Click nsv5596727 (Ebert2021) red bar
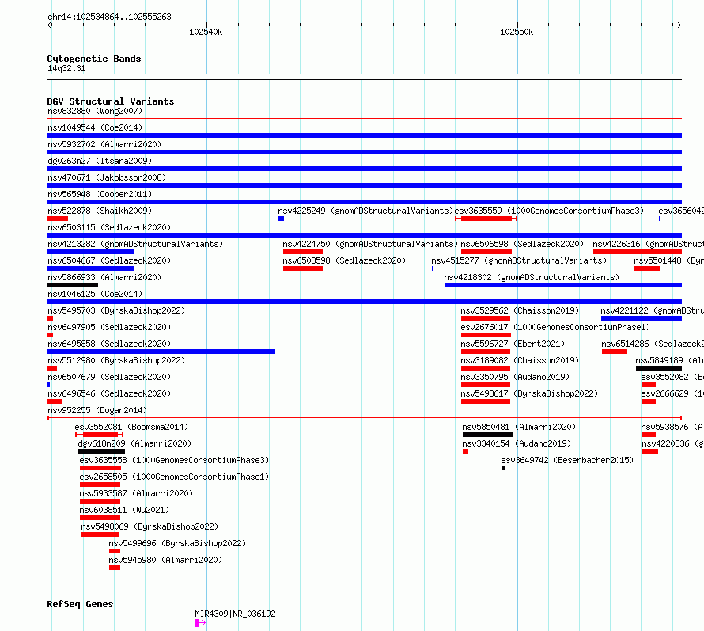The height and width of the screenshot is (631, 704). pyautogui.click(x=486, y=352)
